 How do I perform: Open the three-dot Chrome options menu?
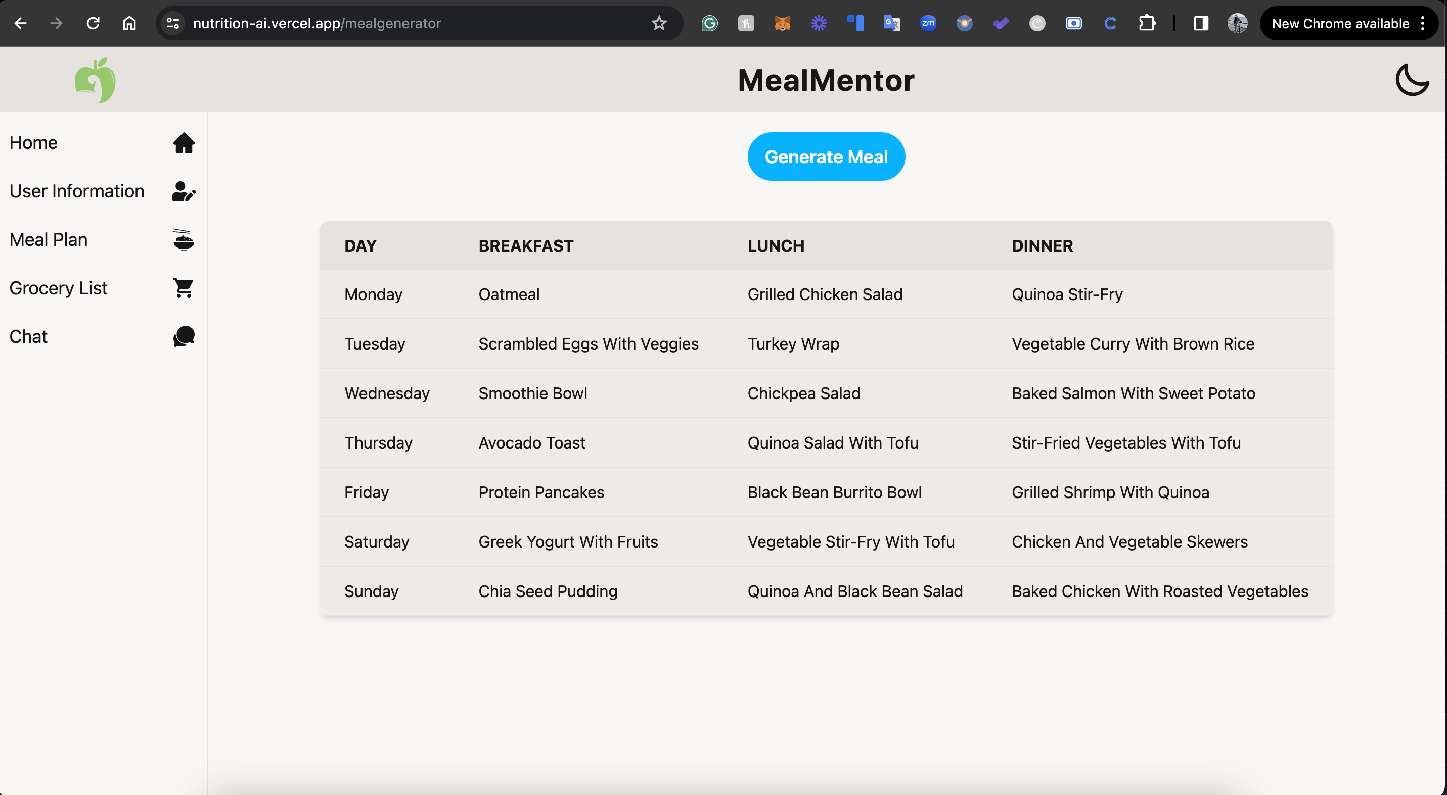[1423, 23]
